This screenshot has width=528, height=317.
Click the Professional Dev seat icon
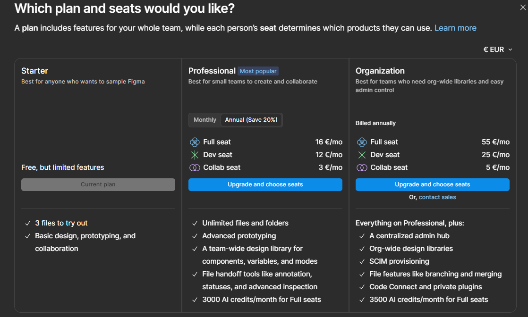[x=195, y=155]
